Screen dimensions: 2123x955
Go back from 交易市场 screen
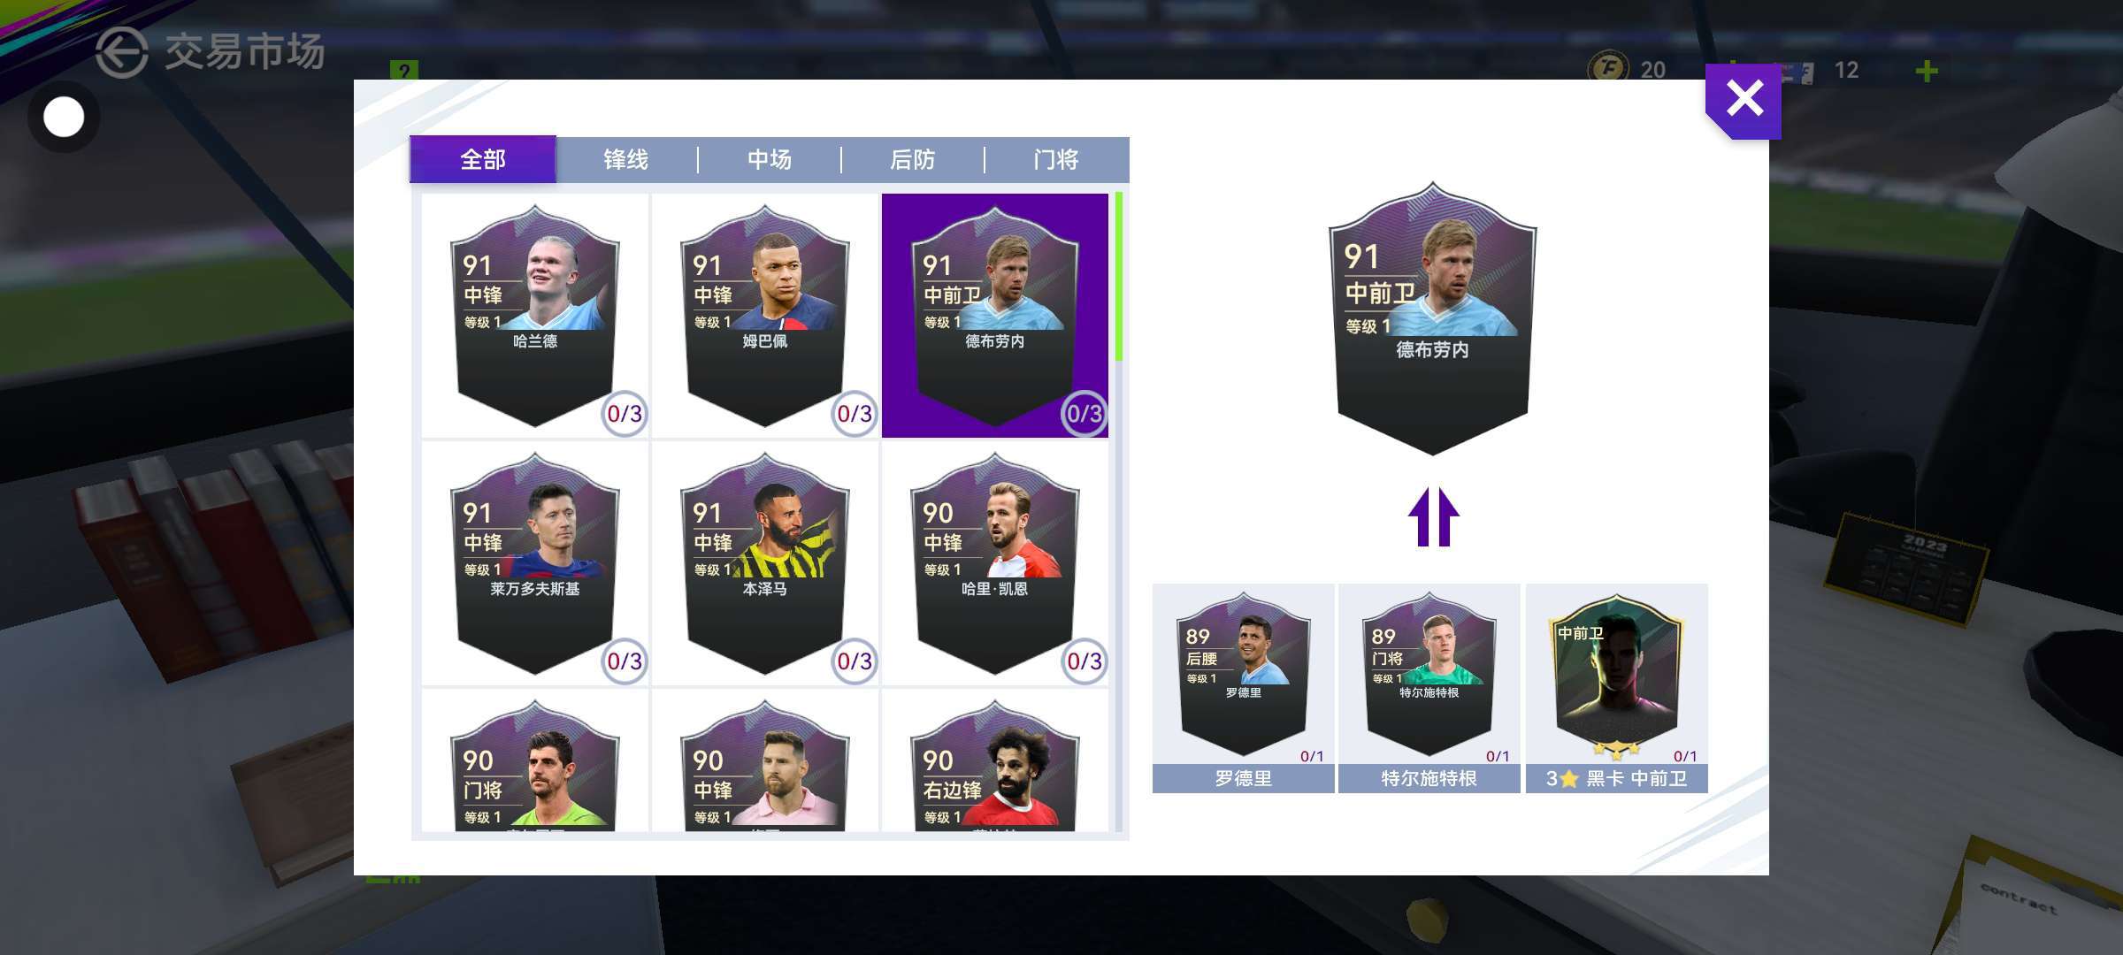point(121,52)
